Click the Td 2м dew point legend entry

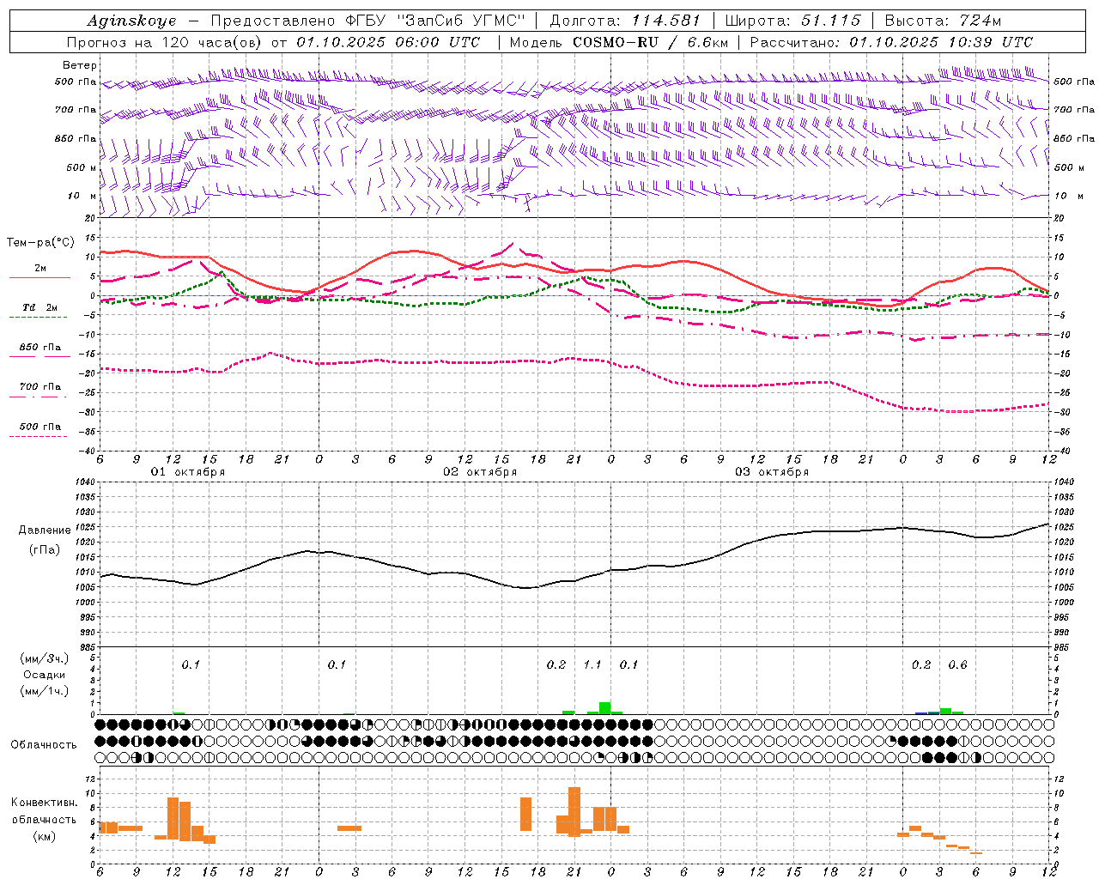click(39, 307)
